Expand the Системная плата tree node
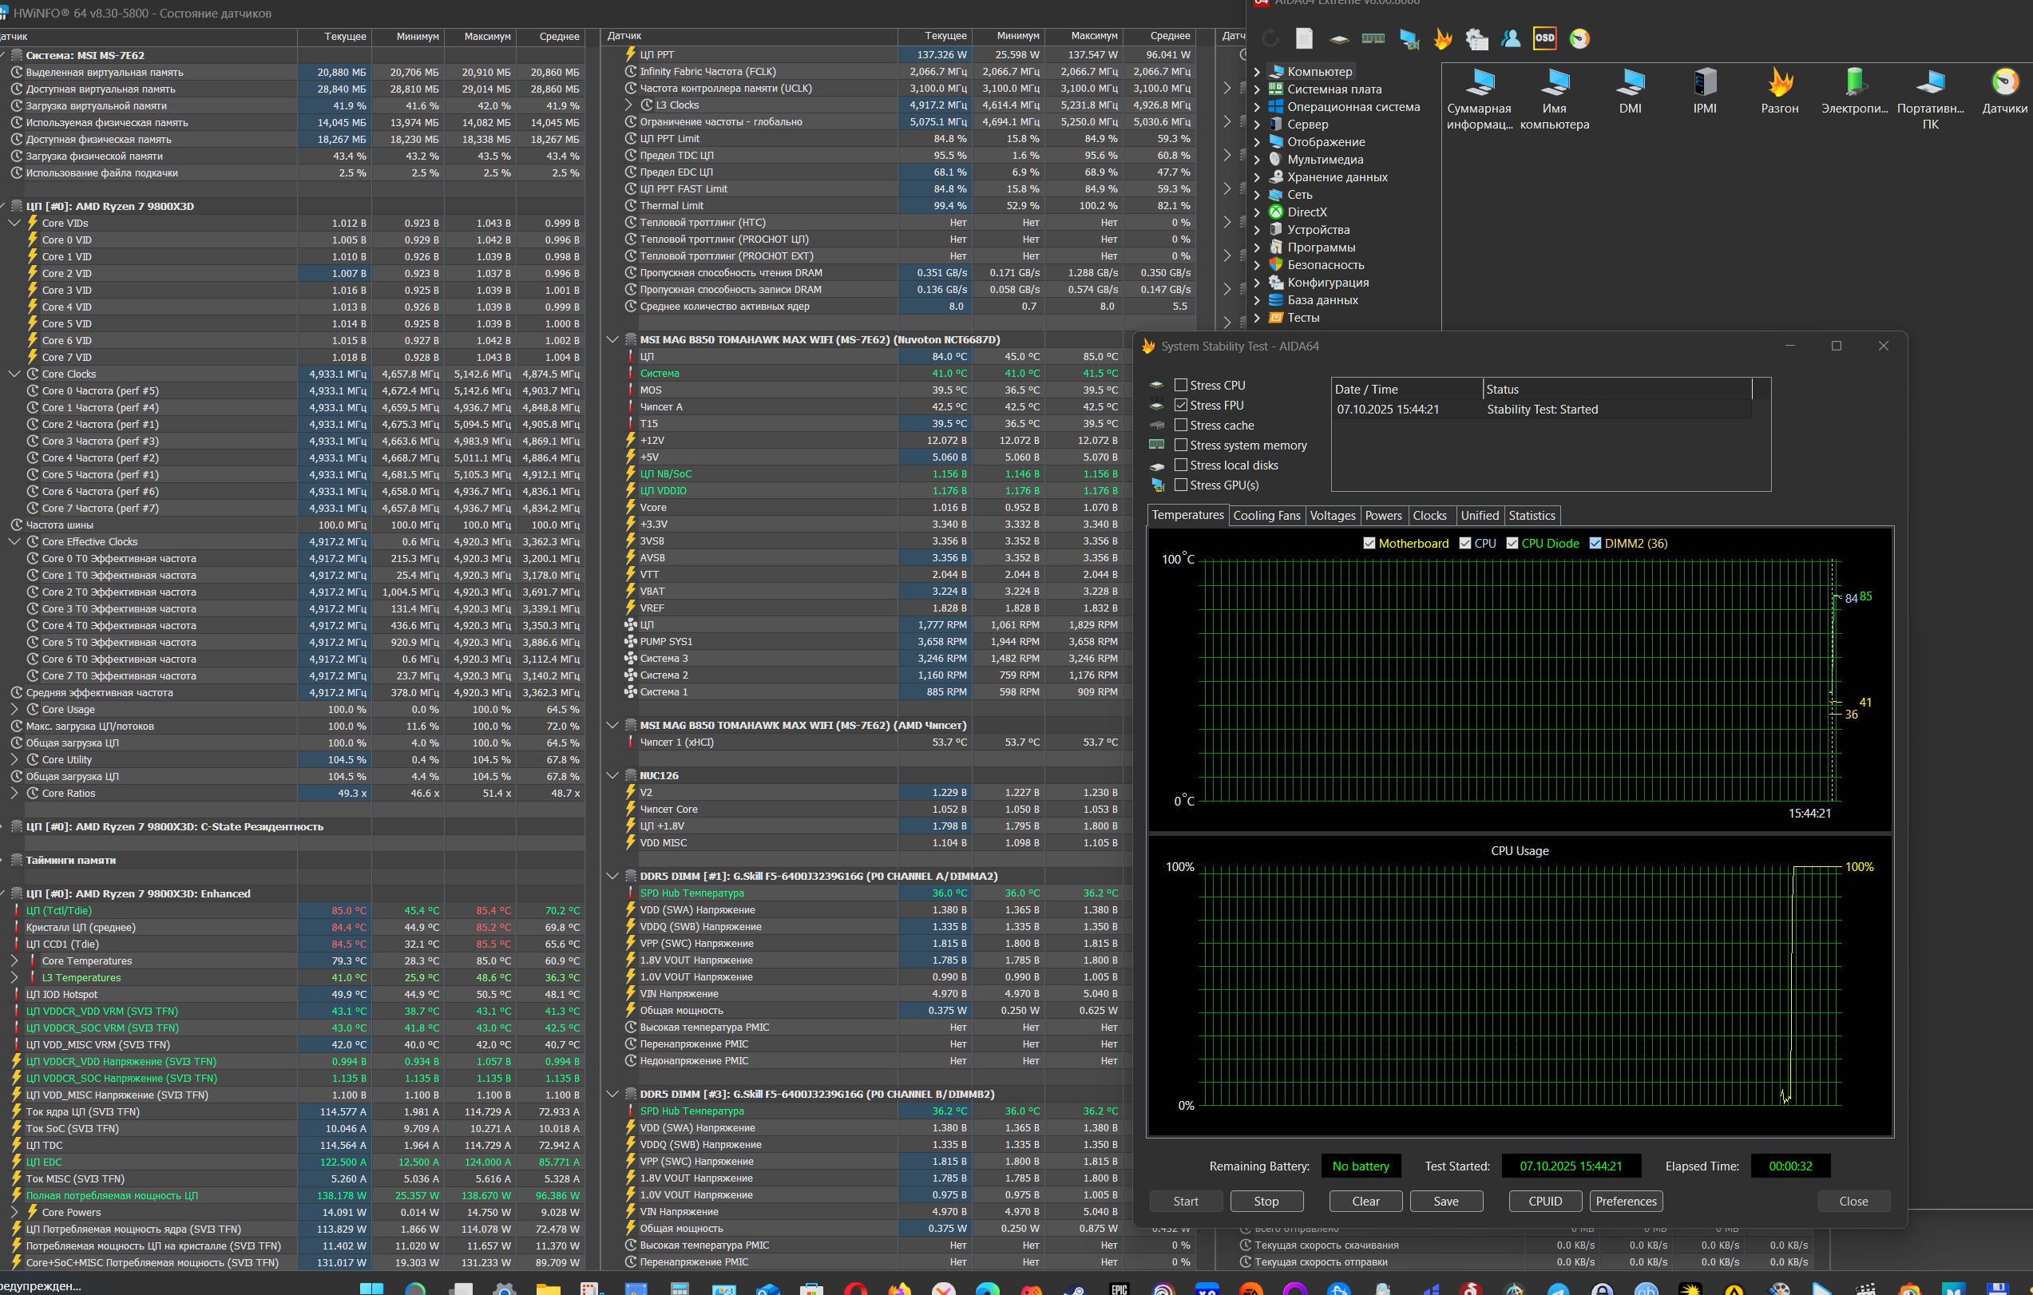The height and width of the screenshot is (1295, 2033). [1256, 89]
